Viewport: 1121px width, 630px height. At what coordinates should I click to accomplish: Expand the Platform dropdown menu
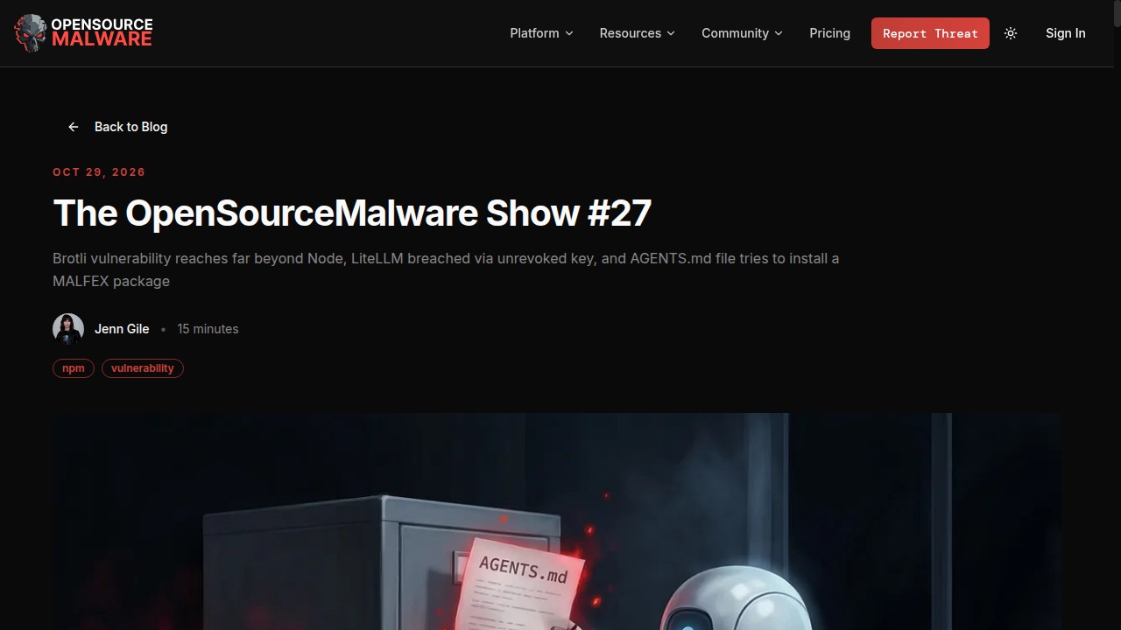click(x=541, y=33)
